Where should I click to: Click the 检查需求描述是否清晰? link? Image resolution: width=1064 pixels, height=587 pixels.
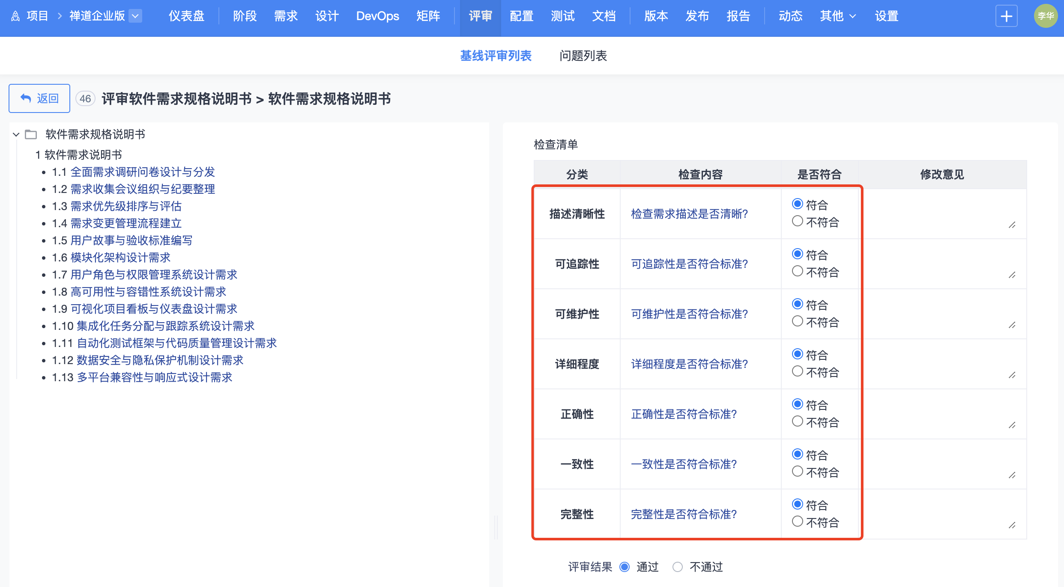pos(689,214)
